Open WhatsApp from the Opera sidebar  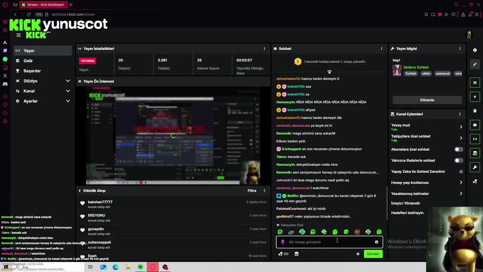click(x=5, y=59)
